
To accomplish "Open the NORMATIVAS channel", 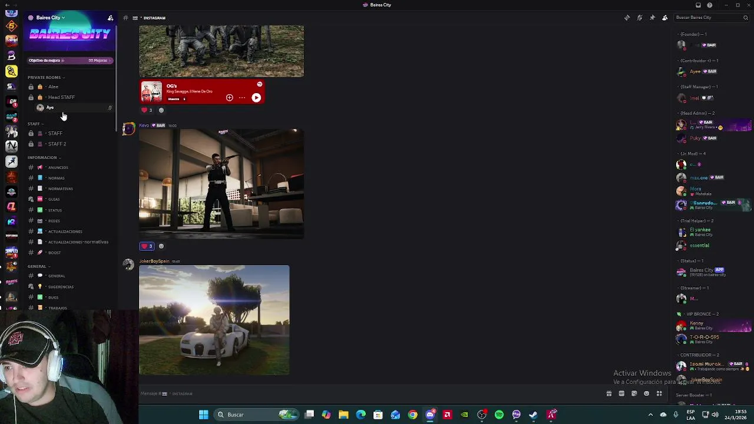I will pyautogui.click(x=70, y=188).
